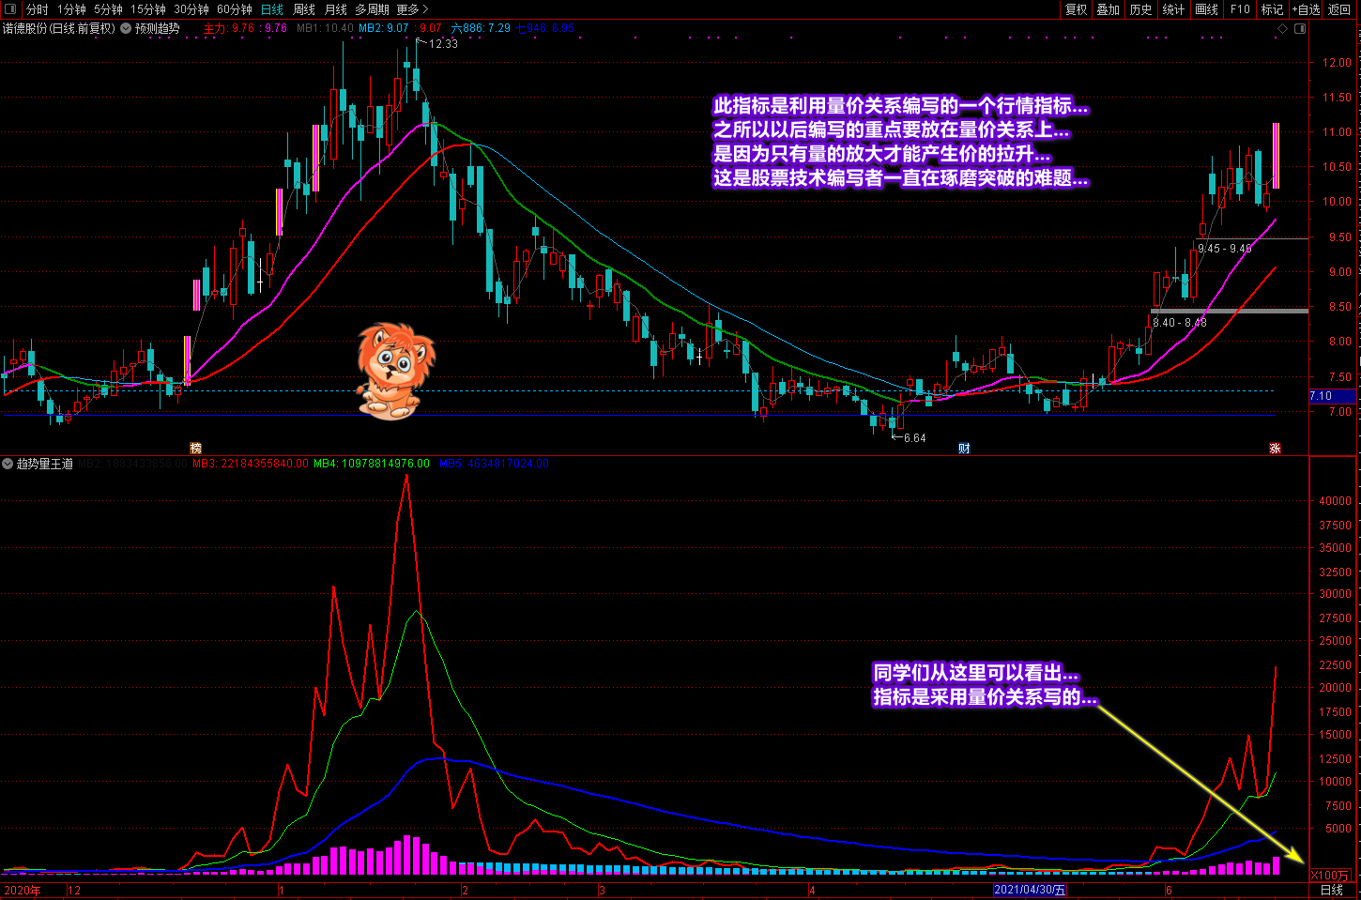Click the X100万 unit label
Screen dimensions: 1361x900
click(x=1331, y=876)
